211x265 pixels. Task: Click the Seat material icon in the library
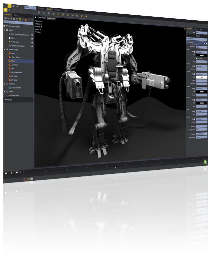click(x=9, y=68)
